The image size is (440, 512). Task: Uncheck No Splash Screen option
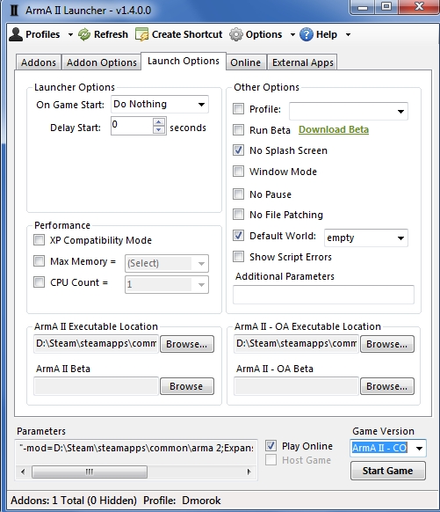pos(238,150)
